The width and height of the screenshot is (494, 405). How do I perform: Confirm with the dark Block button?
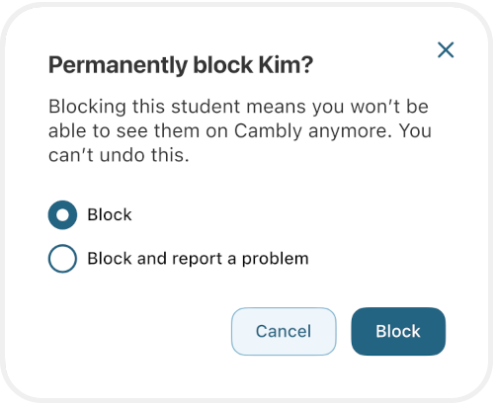398,331
